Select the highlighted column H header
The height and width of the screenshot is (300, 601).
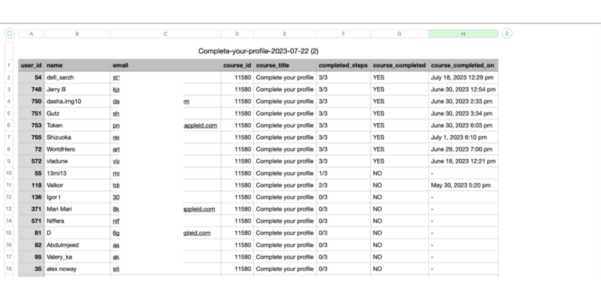coord(463,34)
